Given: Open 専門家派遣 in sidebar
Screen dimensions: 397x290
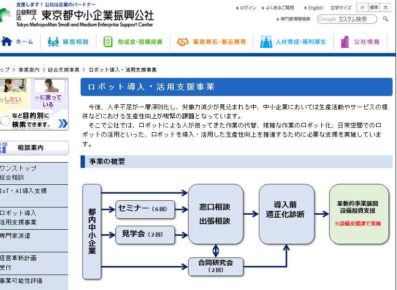Looking at the screenshot, I should 34,241.
